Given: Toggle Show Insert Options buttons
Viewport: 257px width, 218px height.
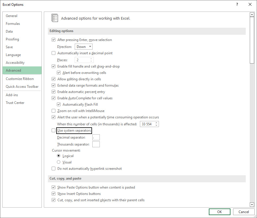Looking at the screenshot, I should tap(53, 193).
